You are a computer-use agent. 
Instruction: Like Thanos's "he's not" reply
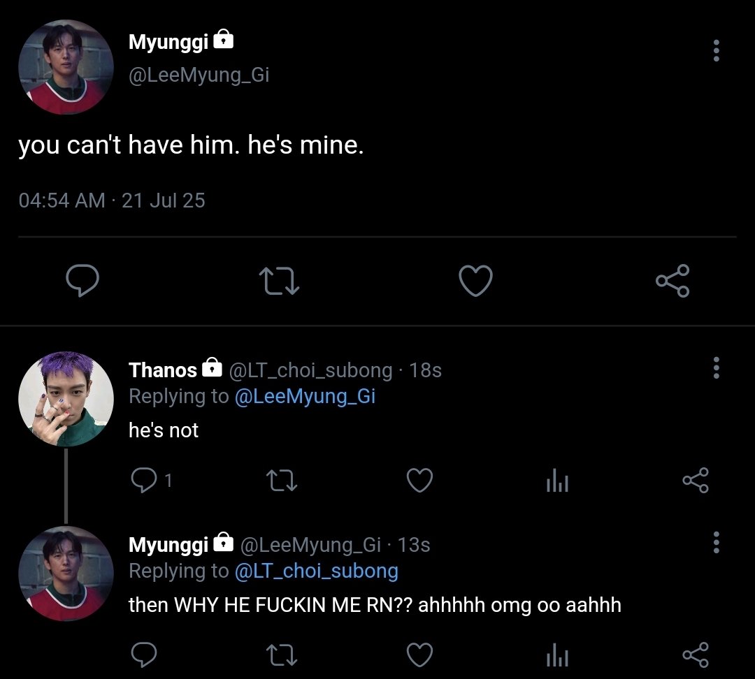click(x=419, y=480)
